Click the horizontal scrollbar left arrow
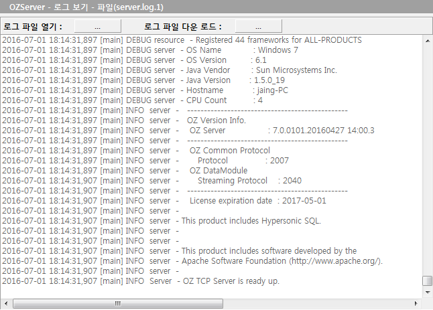 [x=6, y=303]
